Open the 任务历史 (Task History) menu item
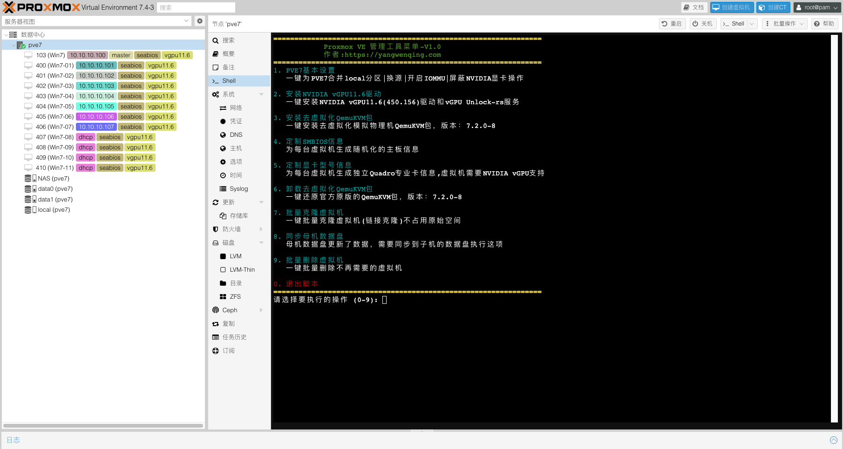843x449 pixels. tap(234, 337)
